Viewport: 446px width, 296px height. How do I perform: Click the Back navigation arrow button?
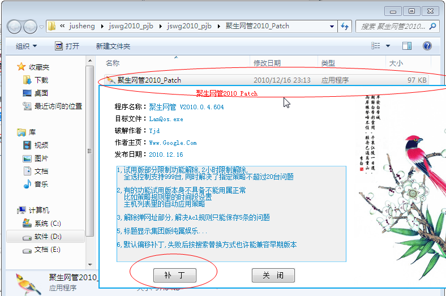[15, 27]
